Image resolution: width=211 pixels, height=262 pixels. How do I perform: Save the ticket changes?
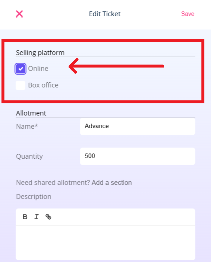(x=188, y=14)
